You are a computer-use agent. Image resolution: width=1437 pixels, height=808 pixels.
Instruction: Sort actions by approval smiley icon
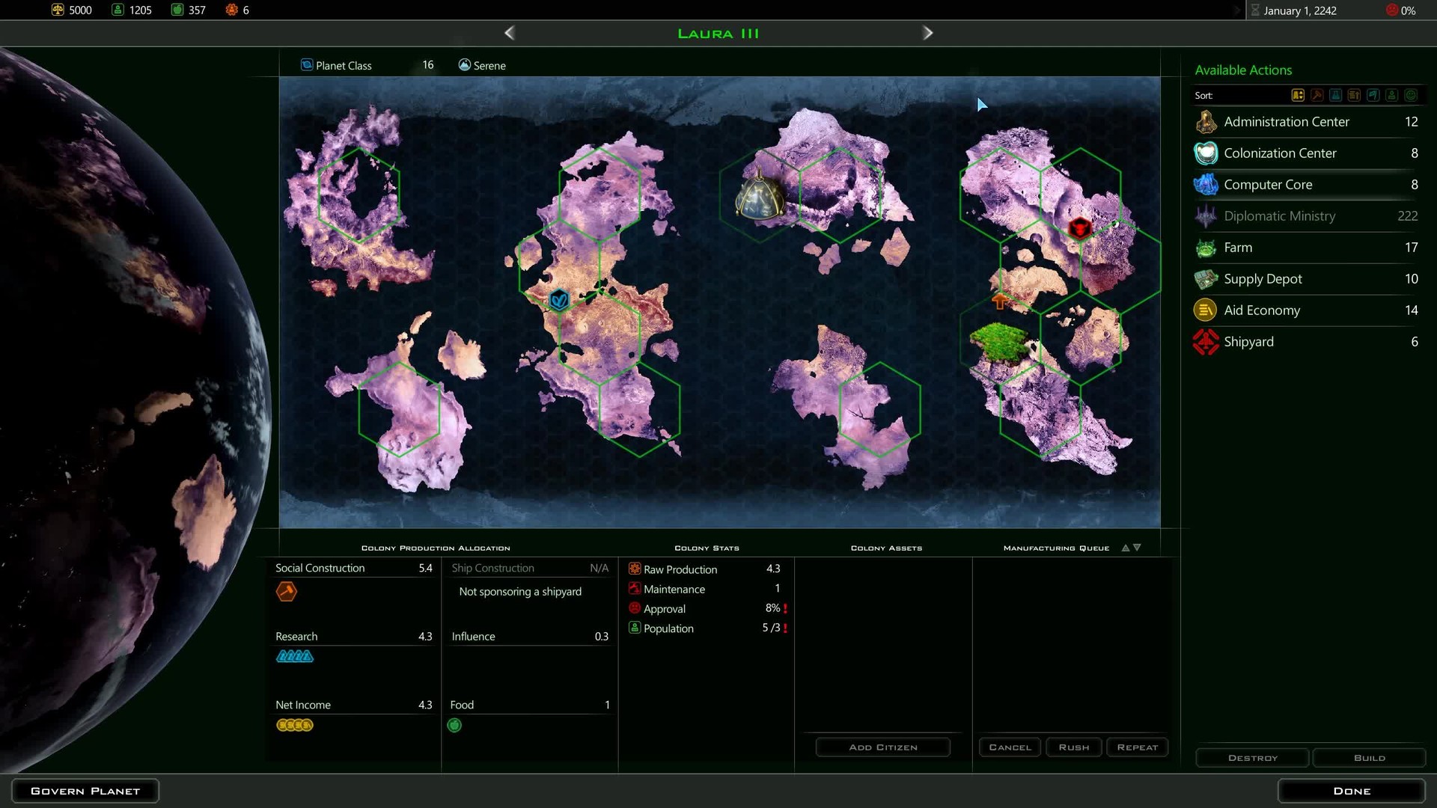pos(1411,95)
